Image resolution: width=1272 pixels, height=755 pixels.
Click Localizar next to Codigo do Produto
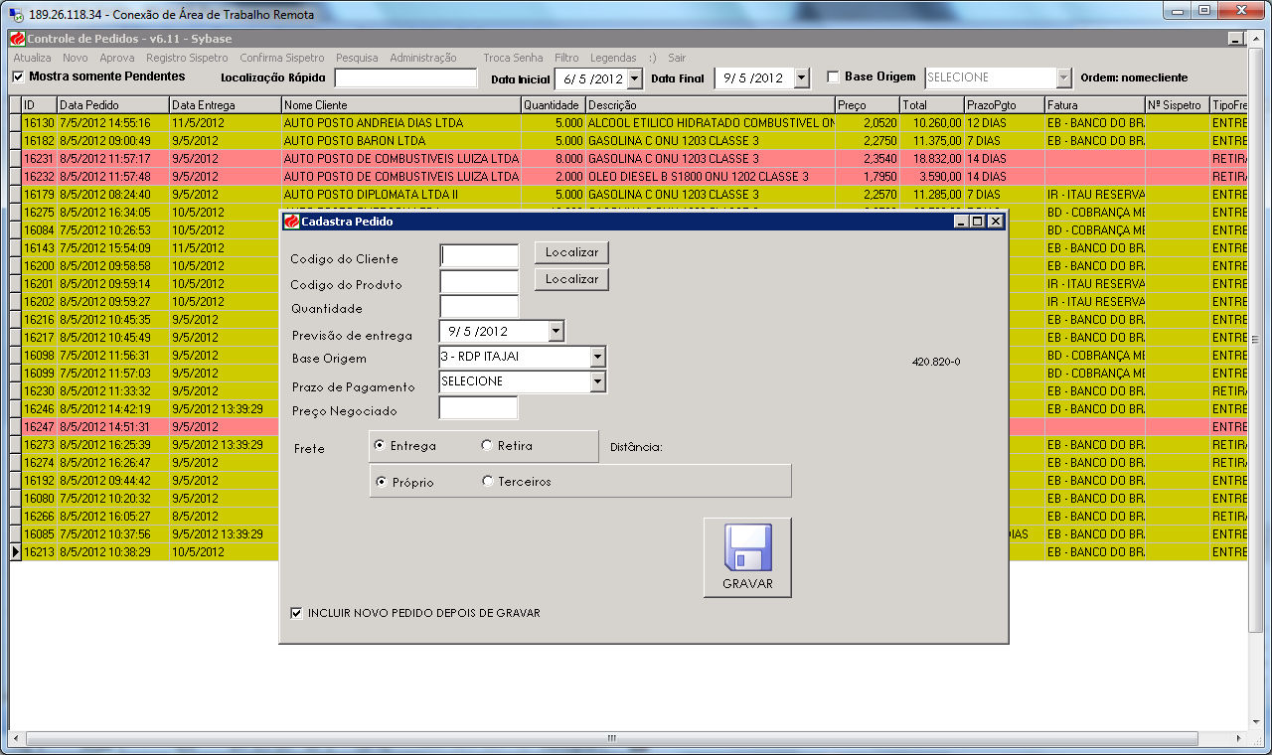point(571,279)
